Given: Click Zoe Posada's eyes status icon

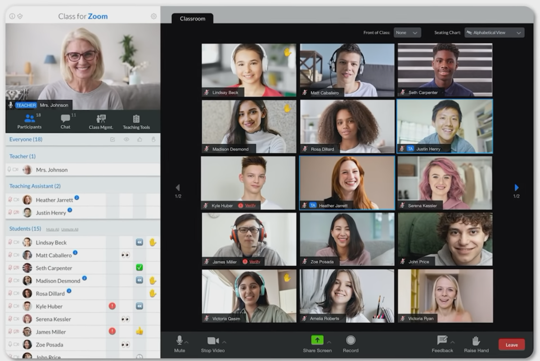Looking at the screenshot, I should tap(126, 344).
